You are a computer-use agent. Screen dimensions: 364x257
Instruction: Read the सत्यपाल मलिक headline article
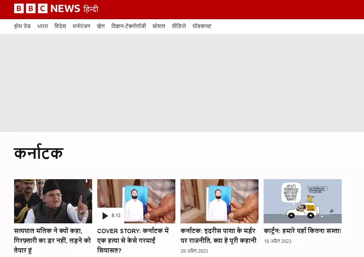[x=52, y=241]
